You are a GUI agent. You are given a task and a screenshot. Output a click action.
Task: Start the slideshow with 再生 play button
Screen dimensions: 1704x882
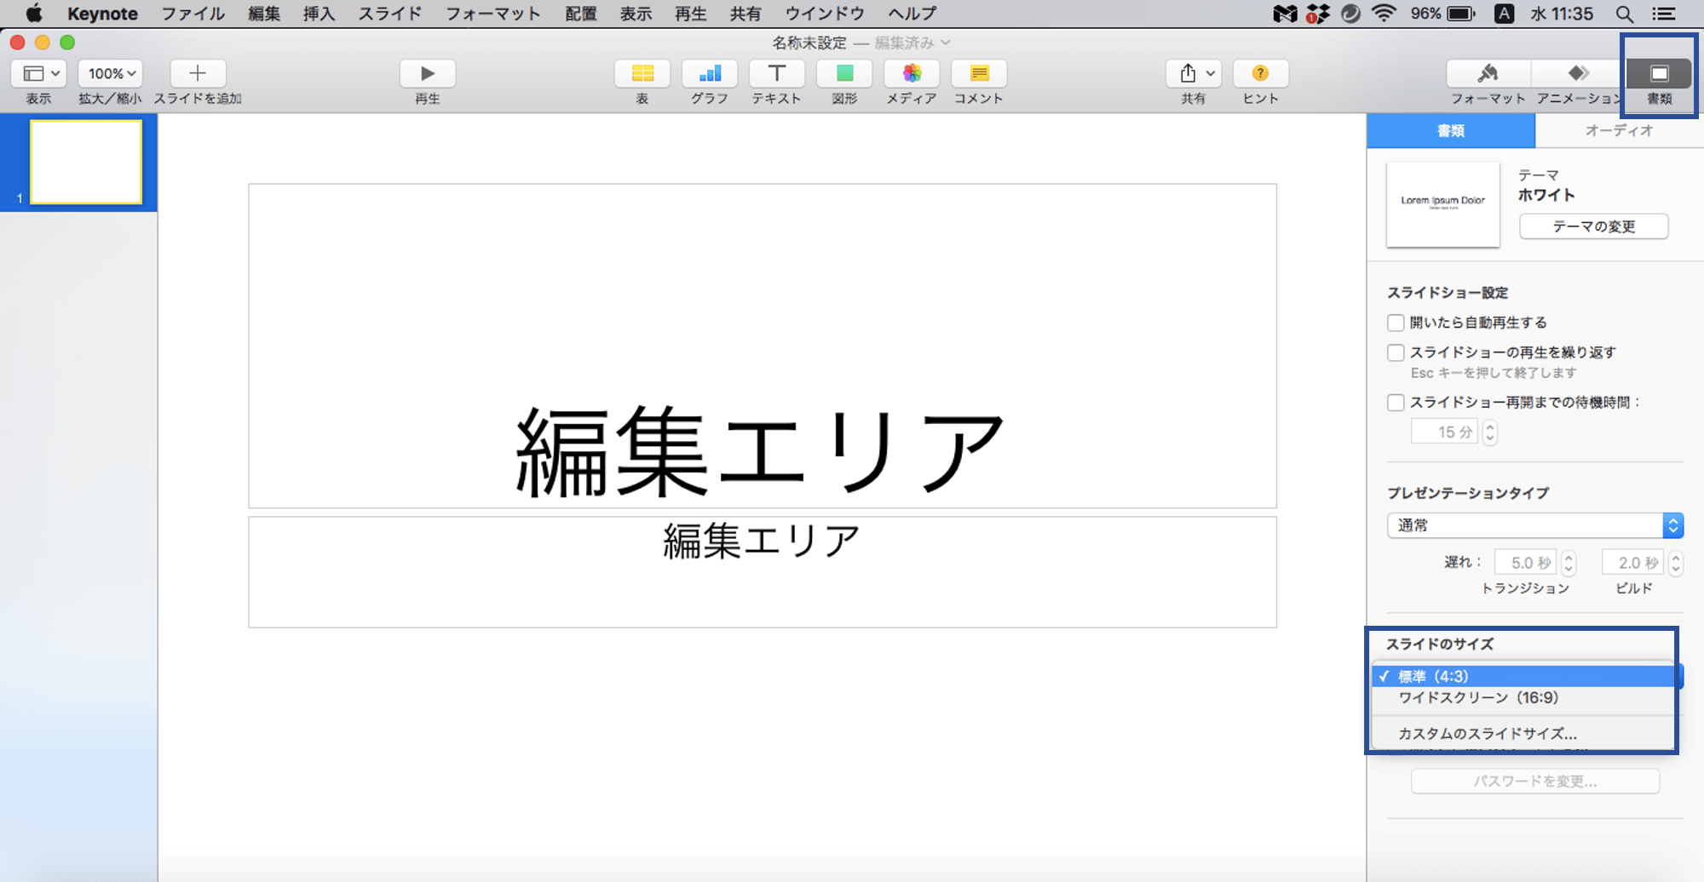point(428,73)
